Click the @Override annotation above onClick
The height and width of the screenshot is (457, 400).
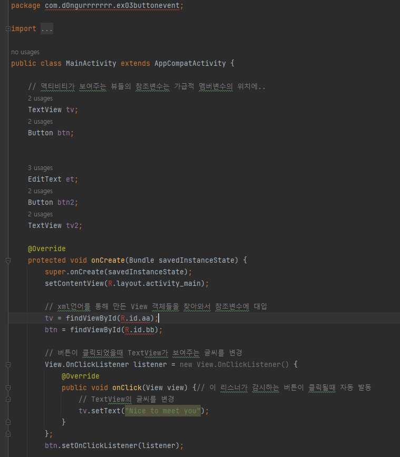(x=81, y=376)
